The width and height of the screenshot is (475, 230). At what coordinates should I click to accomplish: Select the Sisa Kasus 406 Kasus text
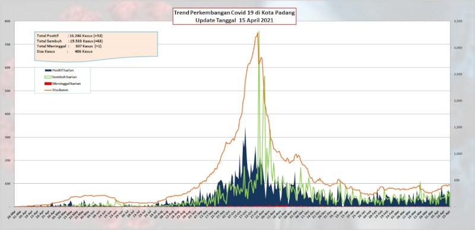click(x=65, y=52)
